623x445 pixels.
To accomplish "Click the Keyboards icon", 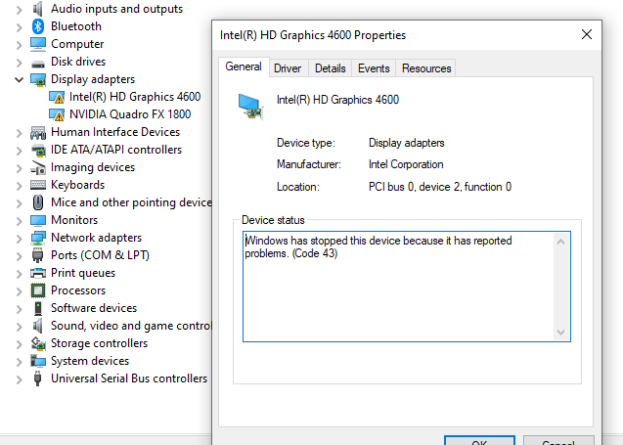I will (x=38, y=185).
